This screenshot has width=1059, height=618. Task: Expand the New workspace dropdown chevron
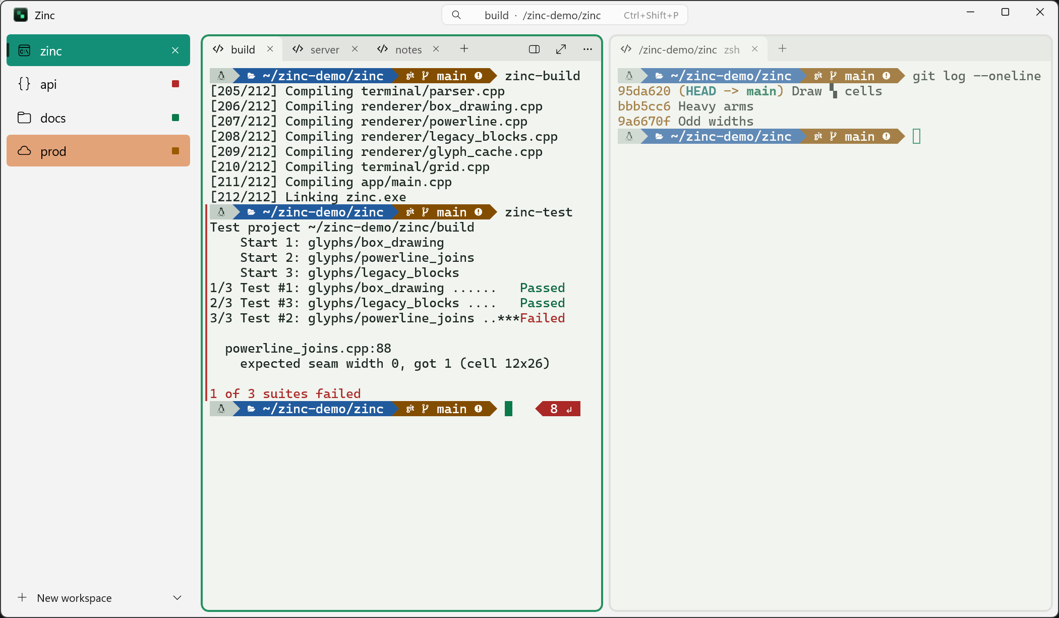(177, 598)
